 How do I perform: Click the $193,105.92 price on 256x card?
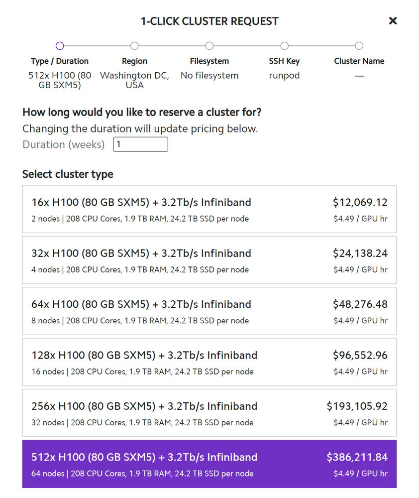(357, 406)
